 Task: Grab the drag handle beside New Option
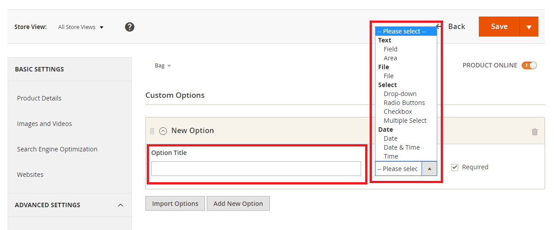click(152, 131)
